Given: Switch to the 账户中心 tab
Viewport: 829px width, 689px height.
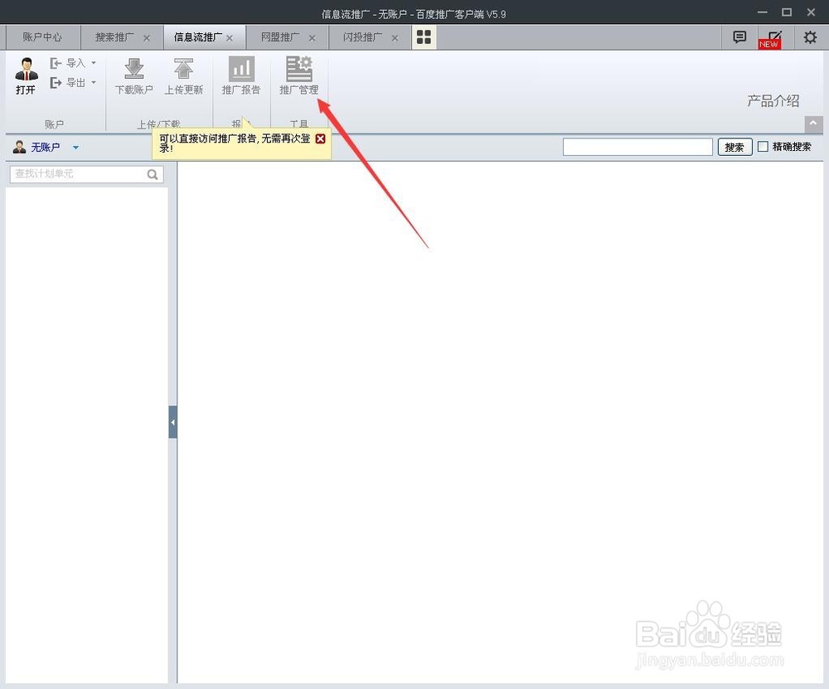Looking at the screenshot, I should (x=42, y=37).
